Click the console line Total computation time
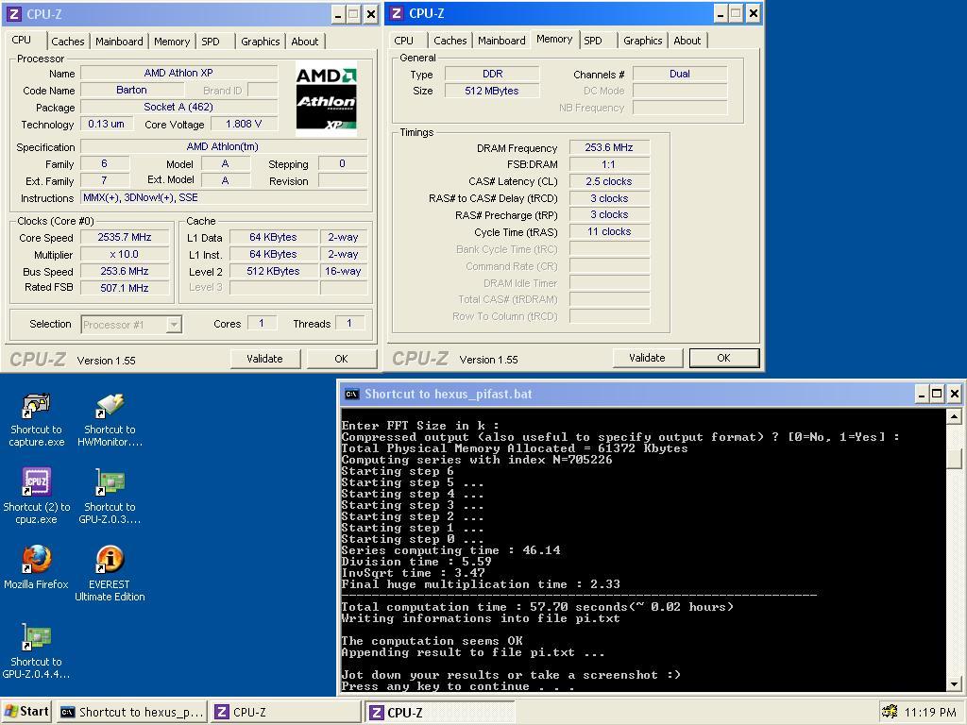Viewport: 967px width, 725px height. (x=537, y=607)
